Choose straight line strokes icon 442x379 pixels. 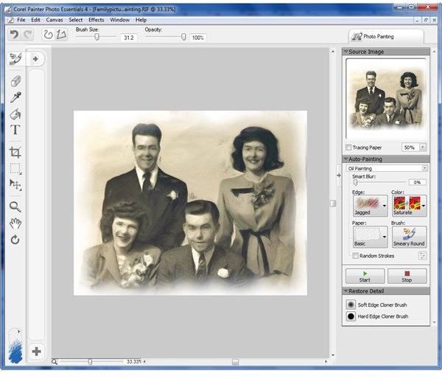click(x=61, y=35)
